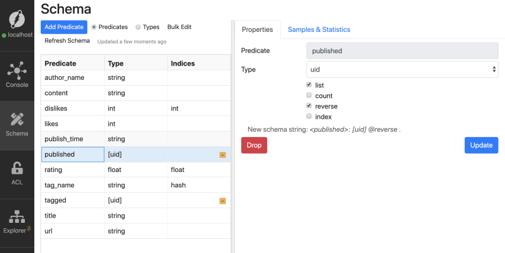Viewport: 505px width, 253px height.
Task: Open the Explorer sidebar icon
Action: tap(17, 217)
